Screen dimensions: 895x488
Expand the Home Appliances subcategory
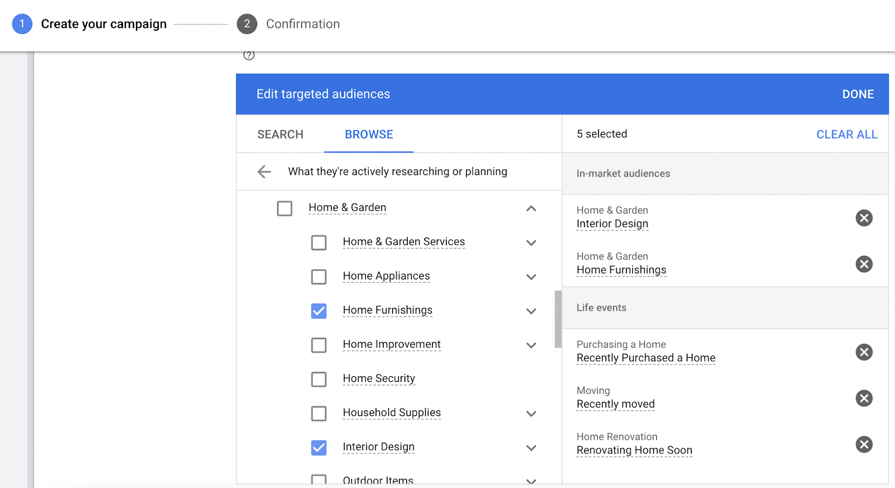point(531,277)
